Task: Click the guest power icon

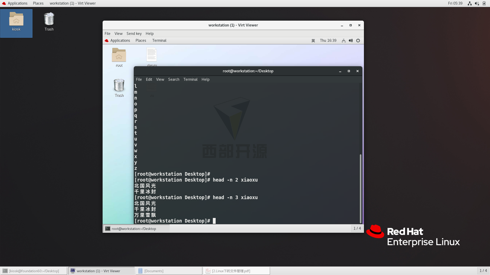Action: (x=358, y=40)
